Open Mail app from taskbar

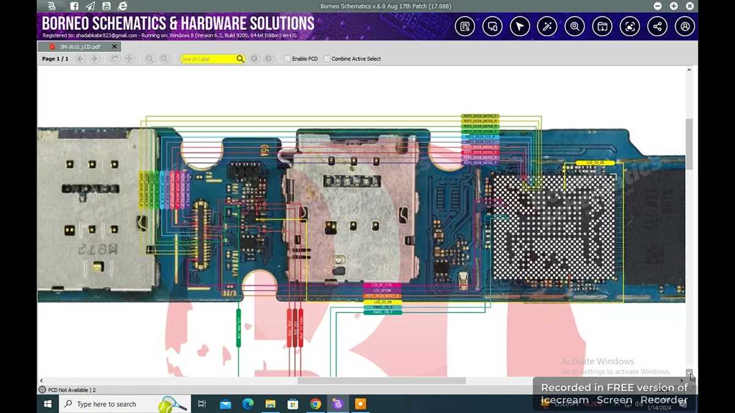225,404
